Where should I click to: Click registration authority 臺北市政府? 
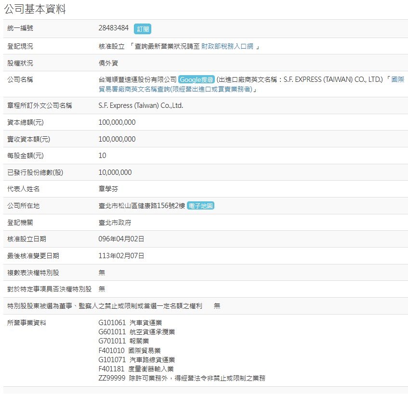point(115,223)
